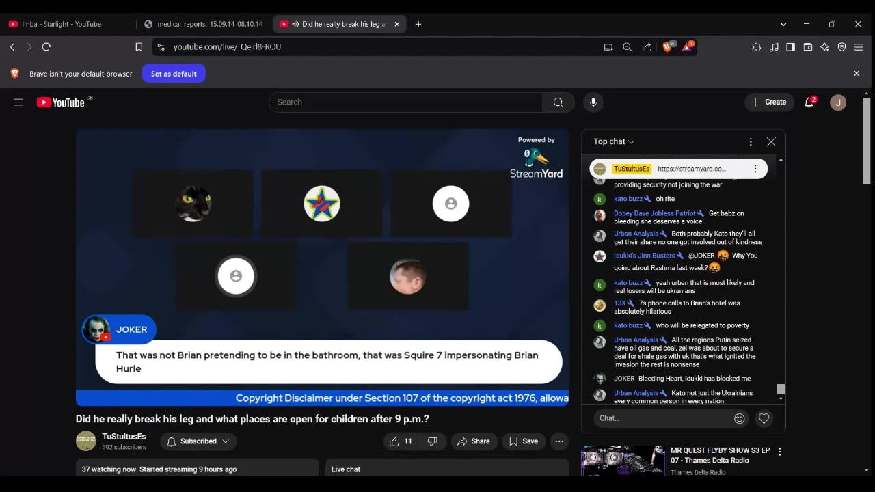The image size is (875, 492).
Task: Search with your voice microphone
Action: tap(593, 102)
